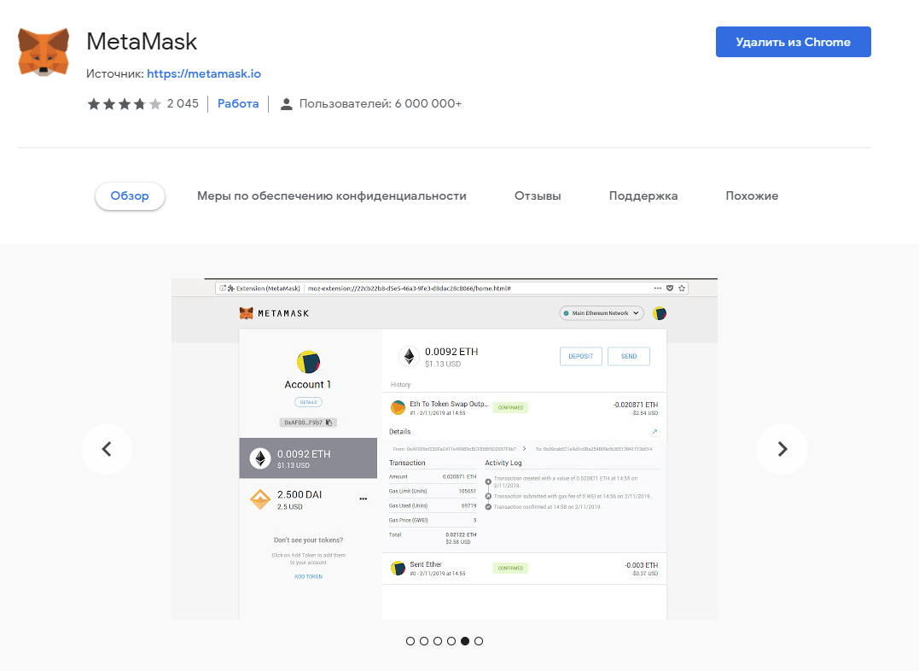Click the DETAILS pill under Account 1
The image size is (919, 671).
(x=308, y=402)
